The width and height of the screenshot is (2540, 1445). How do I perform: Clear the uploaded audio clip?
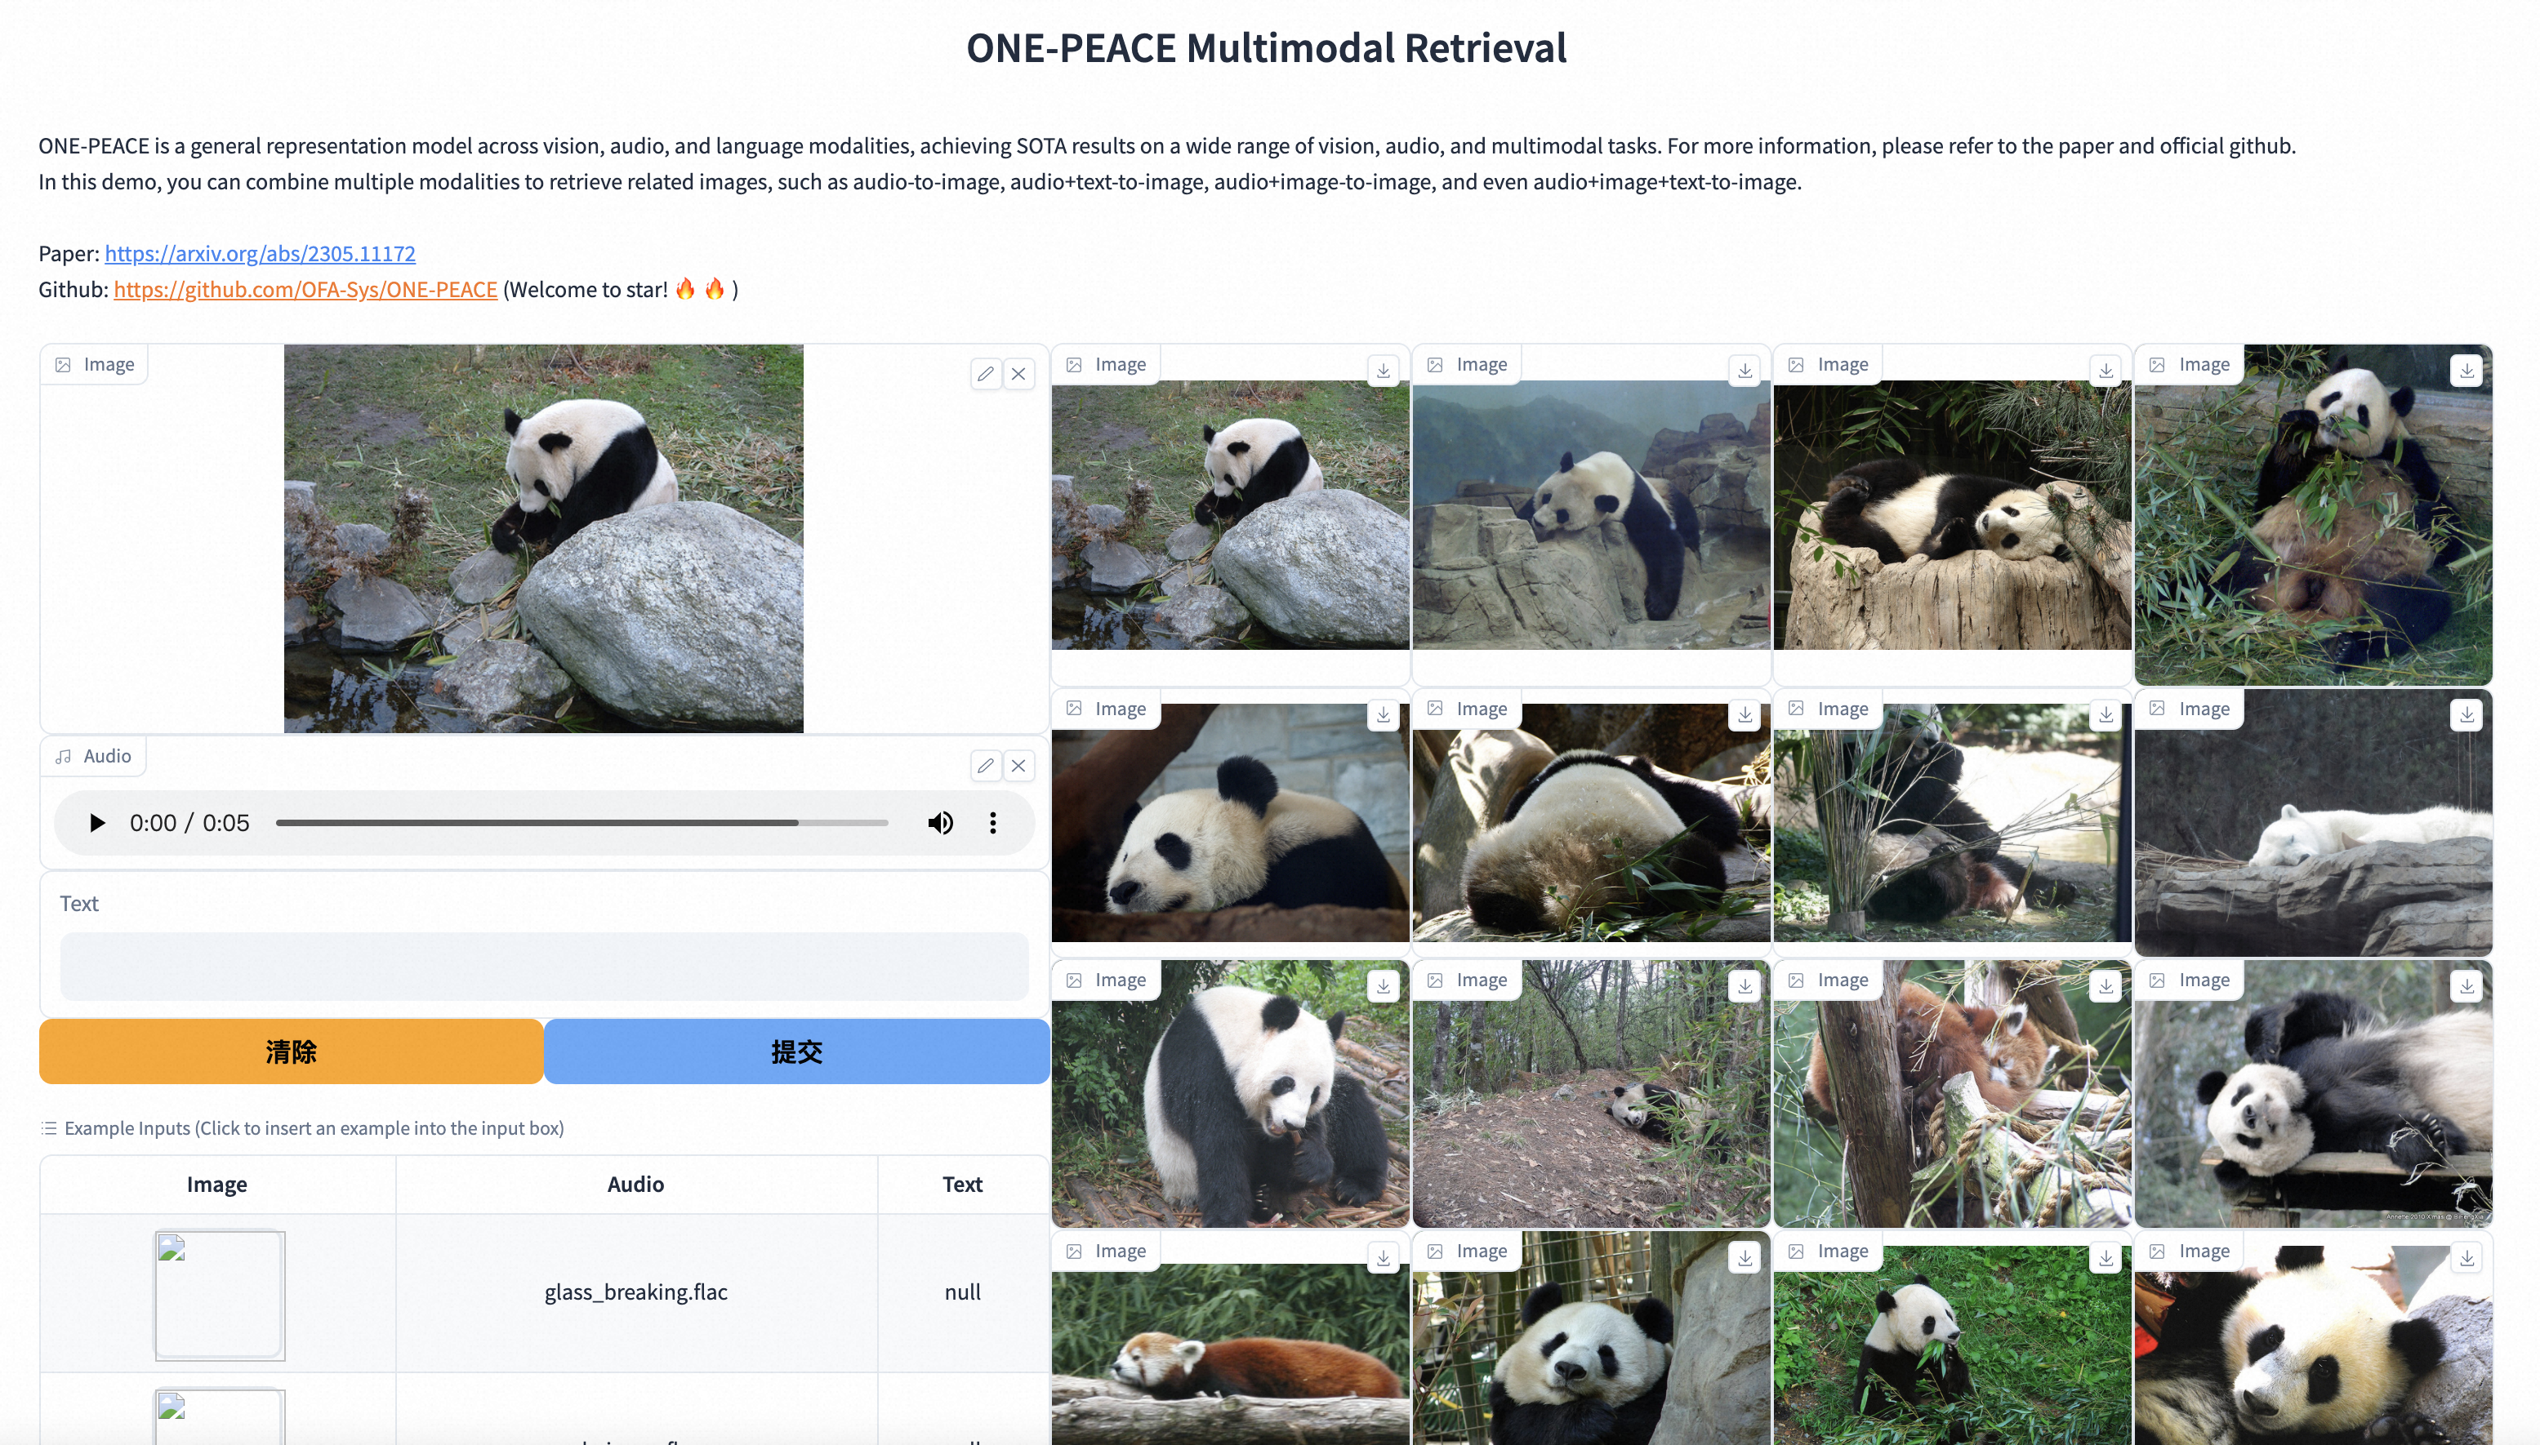[1018, 765]
